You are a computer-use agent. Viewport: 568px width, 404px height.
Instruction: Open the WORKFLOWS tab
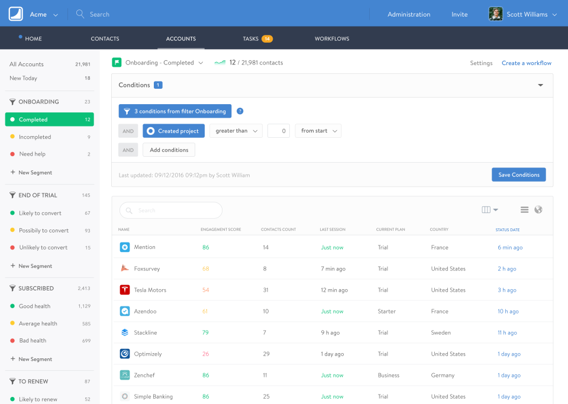pyautogui.click(x=332, y=38)
